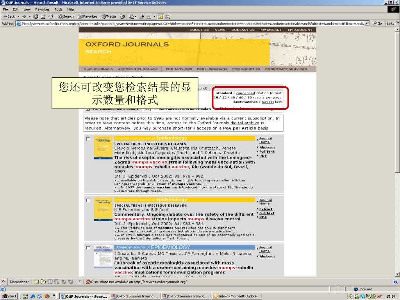Open the Tools menu

(x=58, y=9)
